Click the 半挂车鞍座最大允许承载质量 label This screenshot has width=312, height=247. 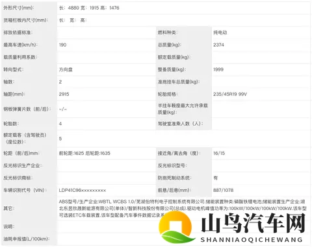click(x=183, y=109)
